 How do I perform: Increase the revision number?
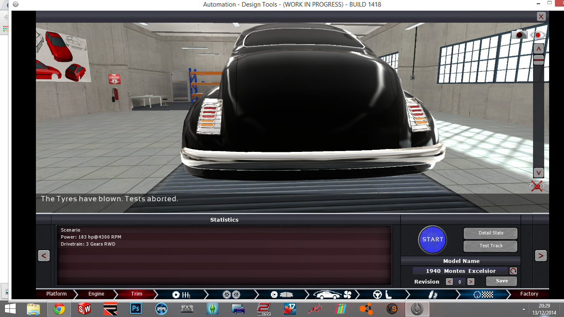pos(470,282)
